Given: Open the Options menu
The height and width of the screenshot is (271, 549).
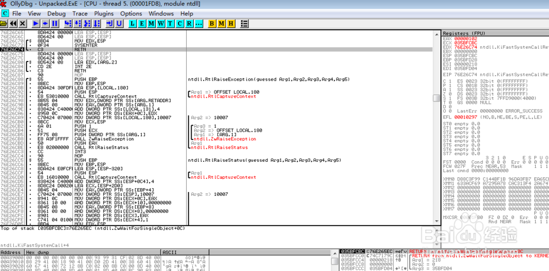Looking at the screenshot, I should click(131, 14).
